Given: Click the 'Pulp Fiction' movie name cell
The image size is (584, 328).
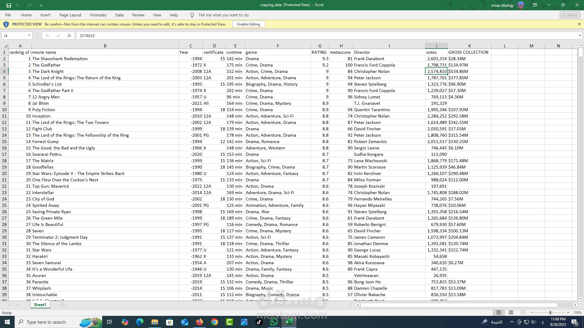Looking at the screenshot, I should click(x=105, y=110).
